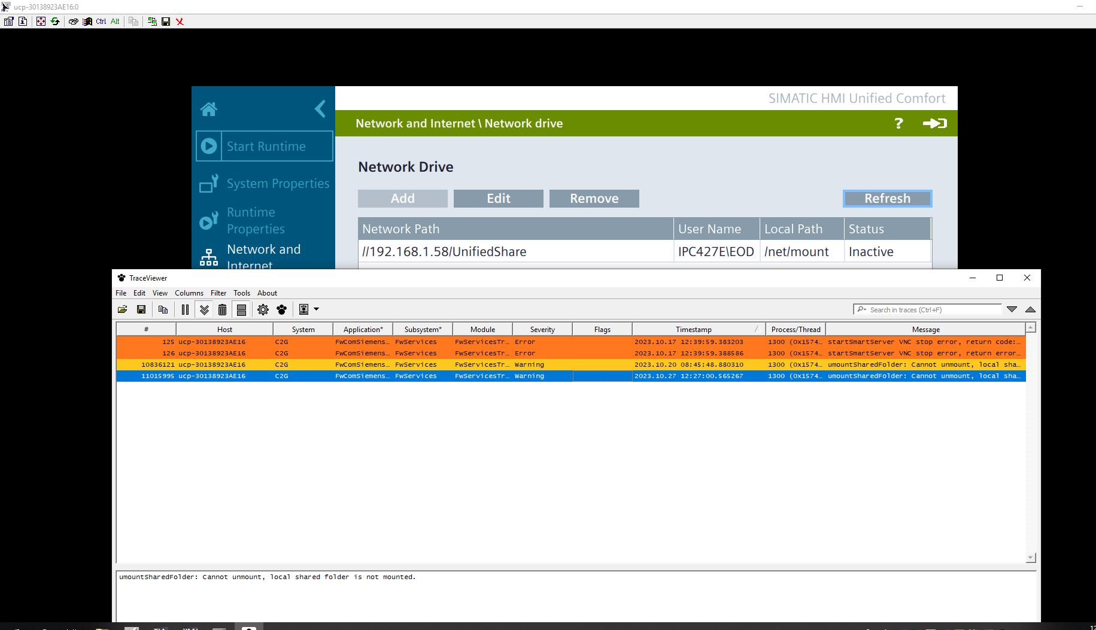Sort traces by # column
Screen dimensions: 1096x630
click(146, 330)
